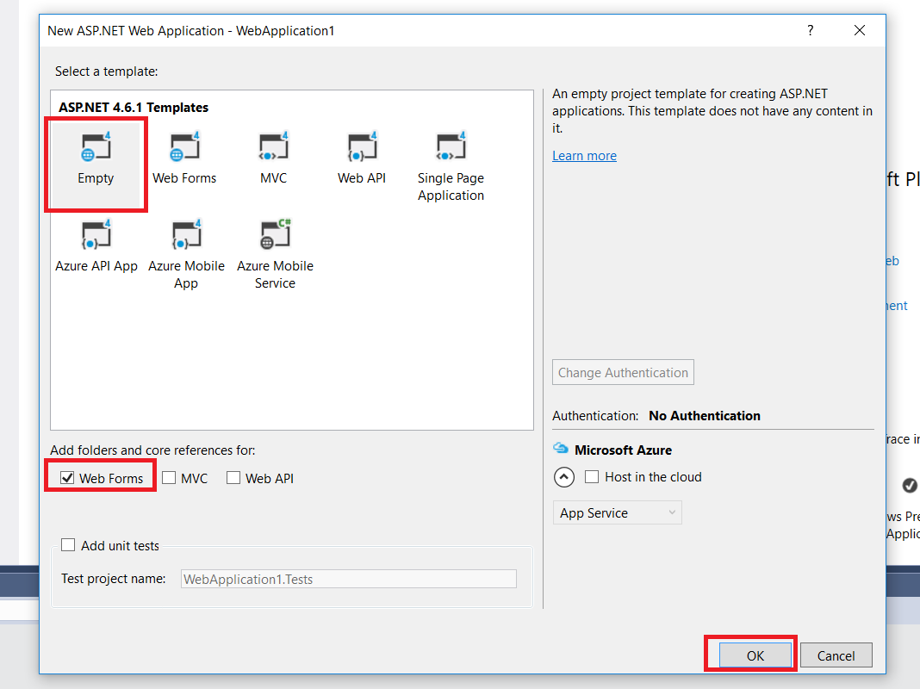Cancel the new web application dialog
The width and height of the screenshot is (920, 689).
836,655
